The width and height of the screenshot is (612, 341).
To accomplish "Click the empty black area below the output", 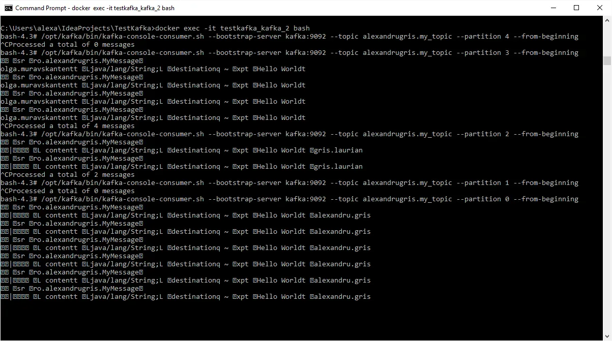I will click(x=301, y=319).
